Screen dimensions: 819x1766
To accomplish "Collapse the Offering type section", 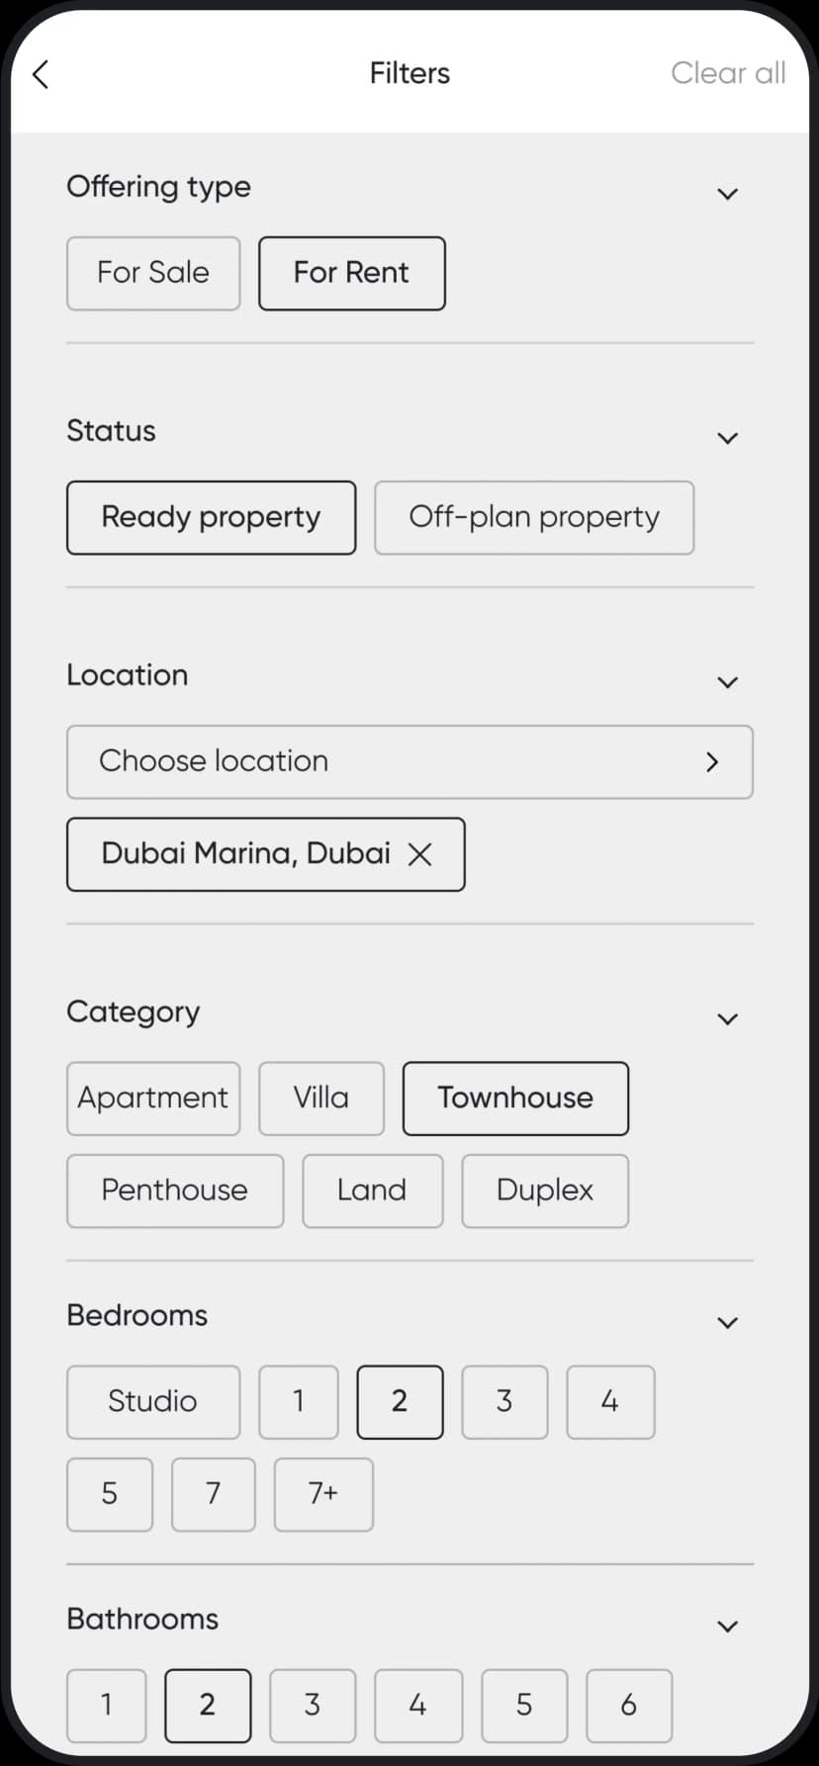I will pyautogui.click(x=727, y=194).
